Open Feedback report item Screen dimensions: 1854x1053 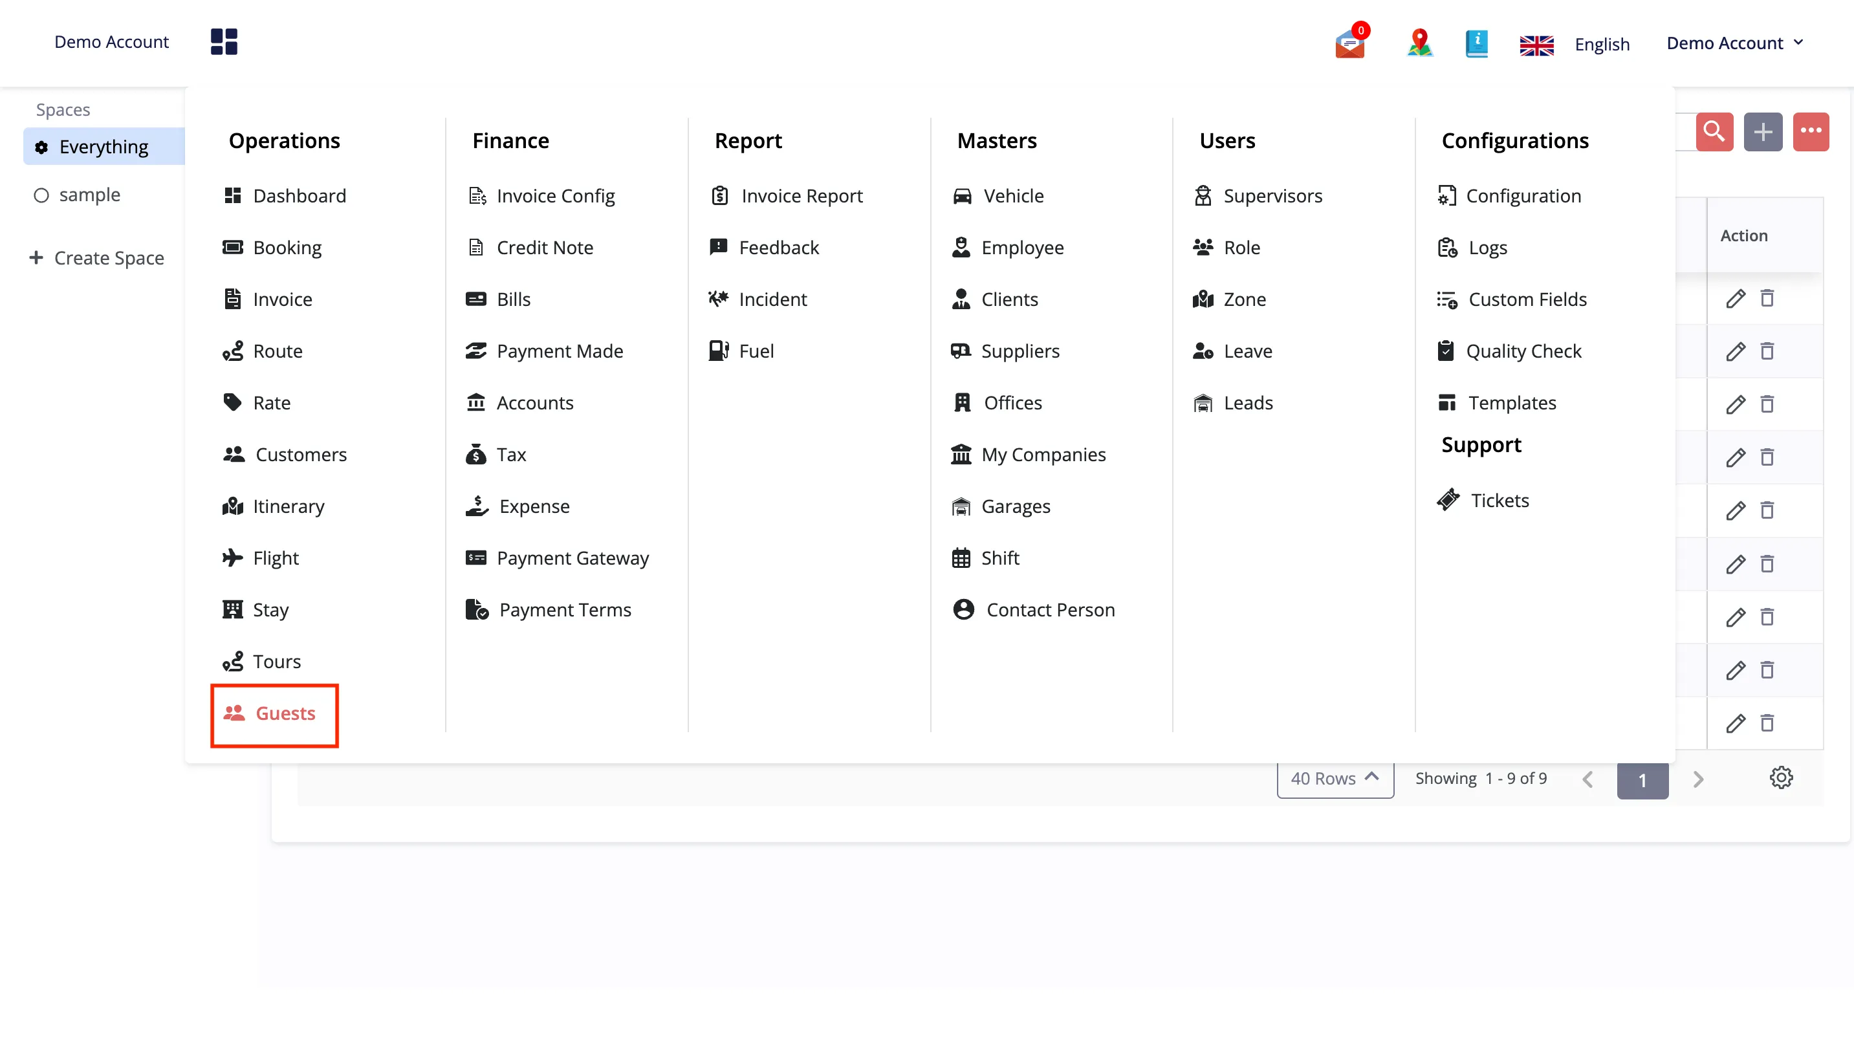(765, 248)
